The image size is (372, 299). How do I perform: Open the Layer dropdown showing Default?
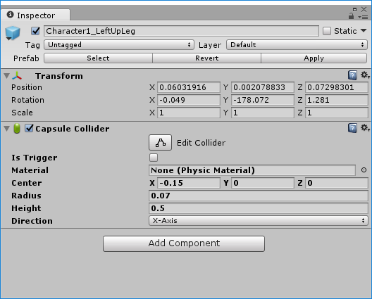click(x=297, y=45)
